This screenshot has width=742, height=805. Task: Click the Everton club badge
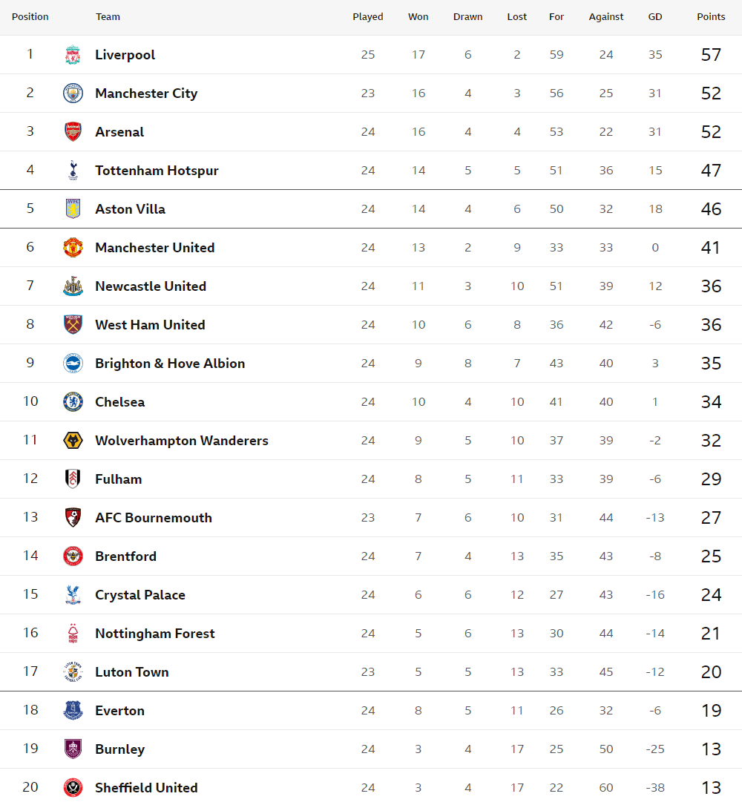click(x=73, y=711)
